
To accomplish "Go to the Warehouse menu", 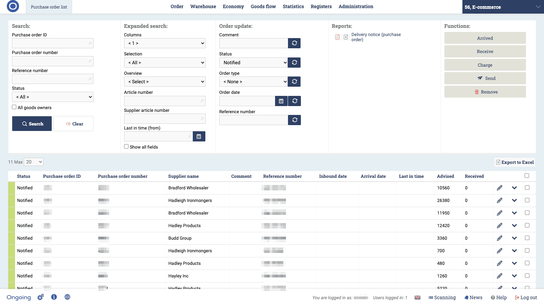I will (x=203, y=6).
